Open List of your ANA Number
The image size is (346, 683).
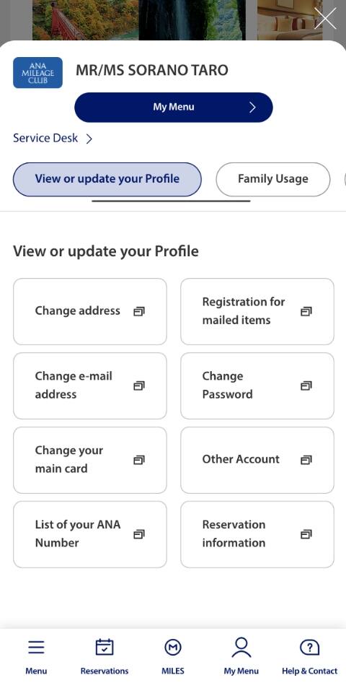90,534
